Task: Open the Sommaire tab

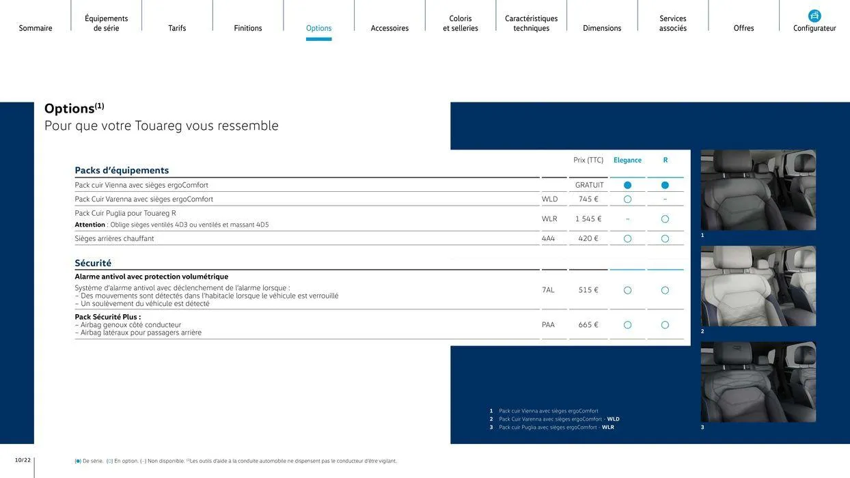Action: (36, 28)
